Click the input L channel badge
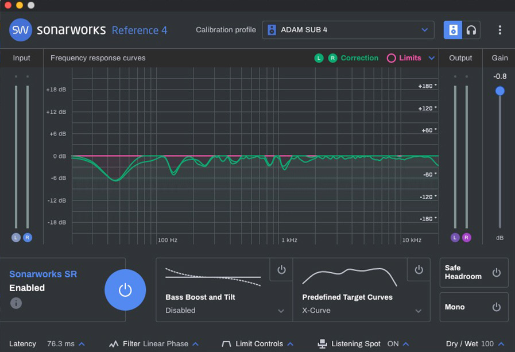The image size is (515, 352). click(x=16, y=237)
